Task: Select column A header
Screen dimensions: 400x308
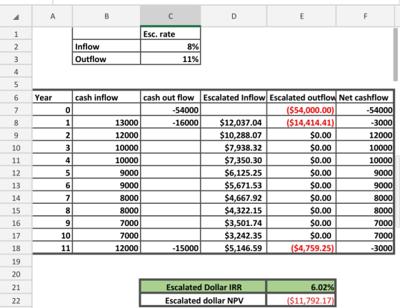Action: (52, 16)
